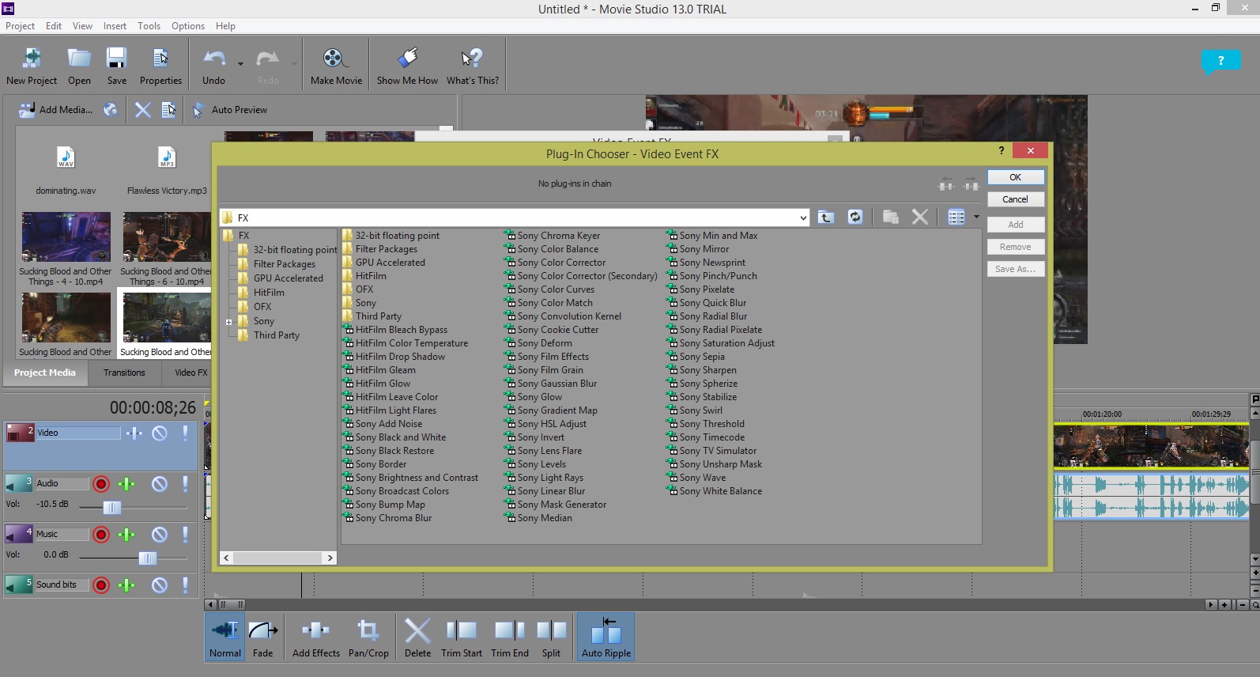1260x677 pixels.
Task: Save the project with the Save icon
Action: 117,59
